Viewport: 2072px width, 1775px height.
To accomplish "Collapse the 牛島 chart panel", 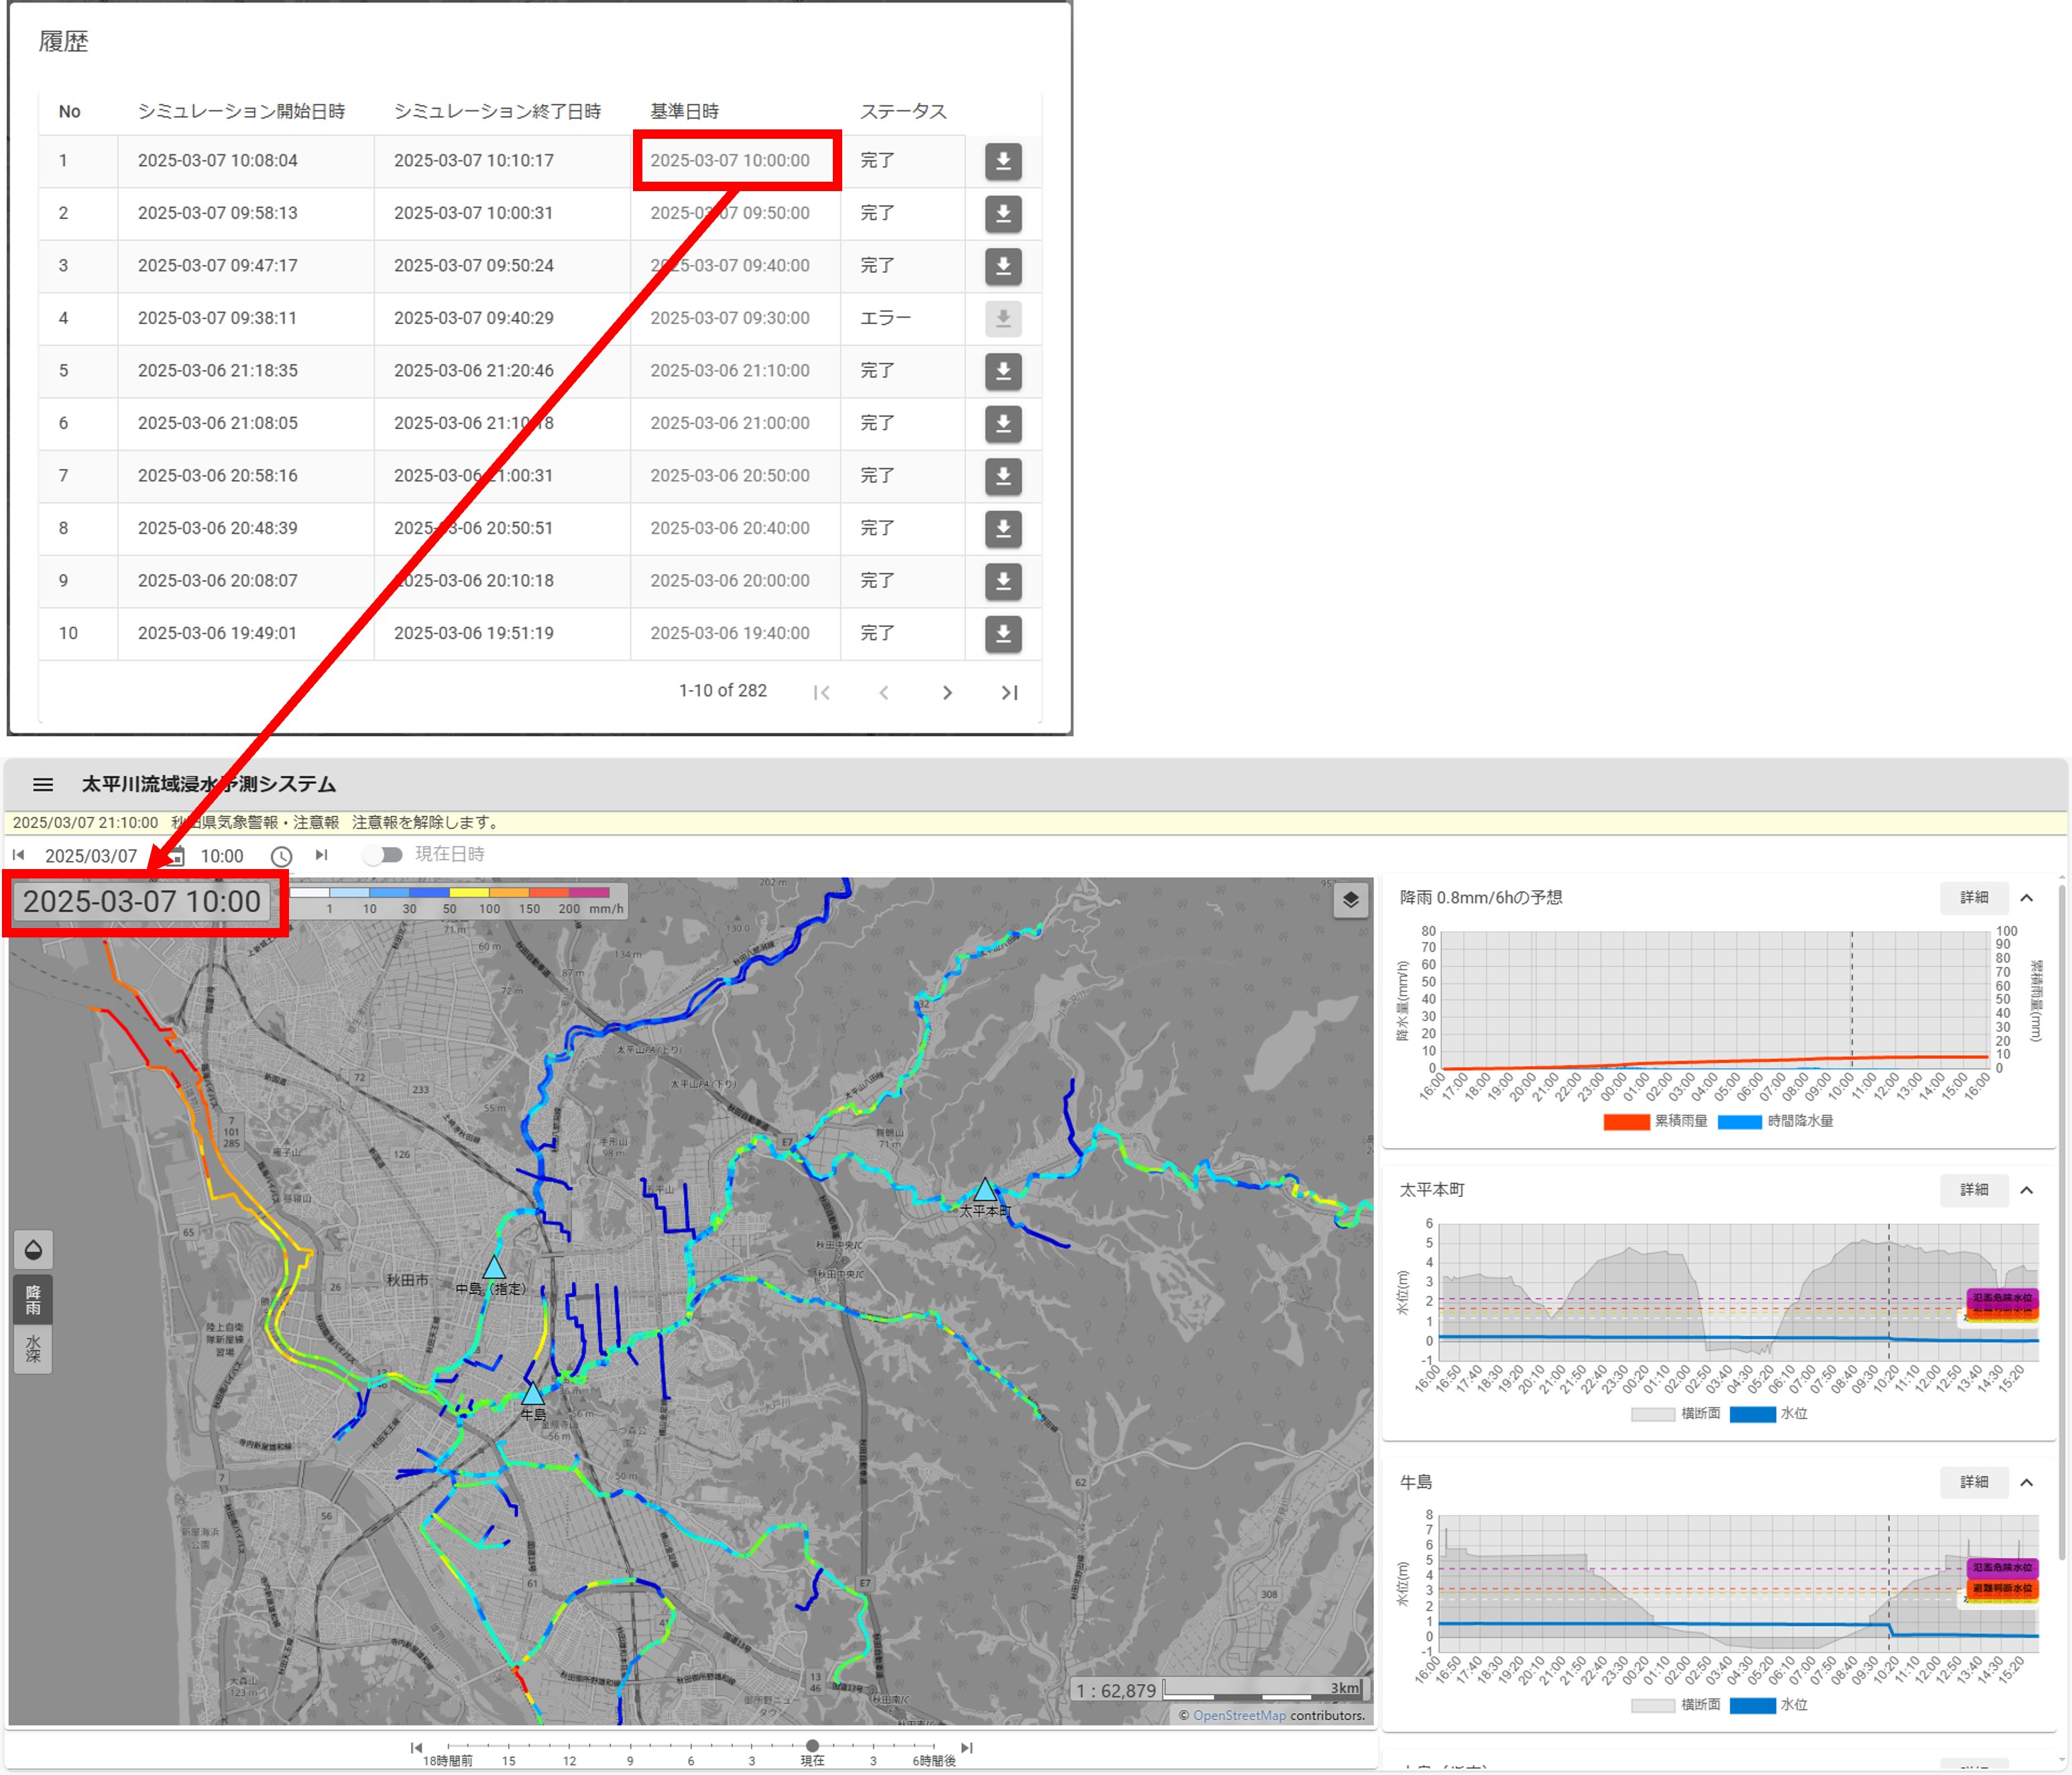I will [x=2026, y=1482].
